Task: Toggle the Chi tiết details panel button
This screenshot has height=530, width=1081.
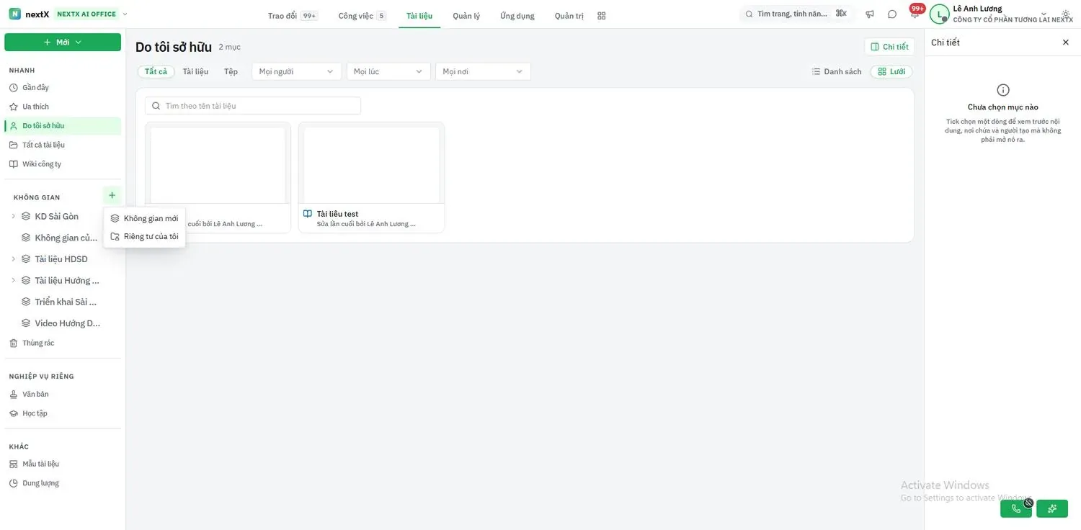Action: (x=889, y=47)
